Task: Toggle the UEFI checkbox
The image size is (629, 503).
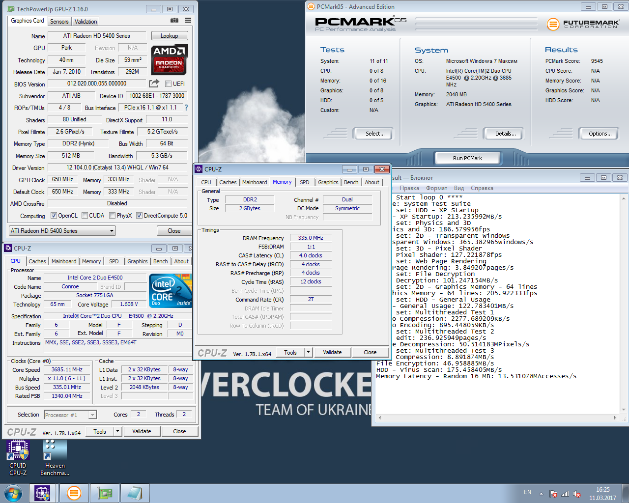Action: pos(168,84)
